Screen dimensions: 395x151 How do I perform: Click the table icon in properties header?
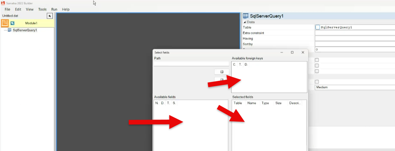click(246, 16)
